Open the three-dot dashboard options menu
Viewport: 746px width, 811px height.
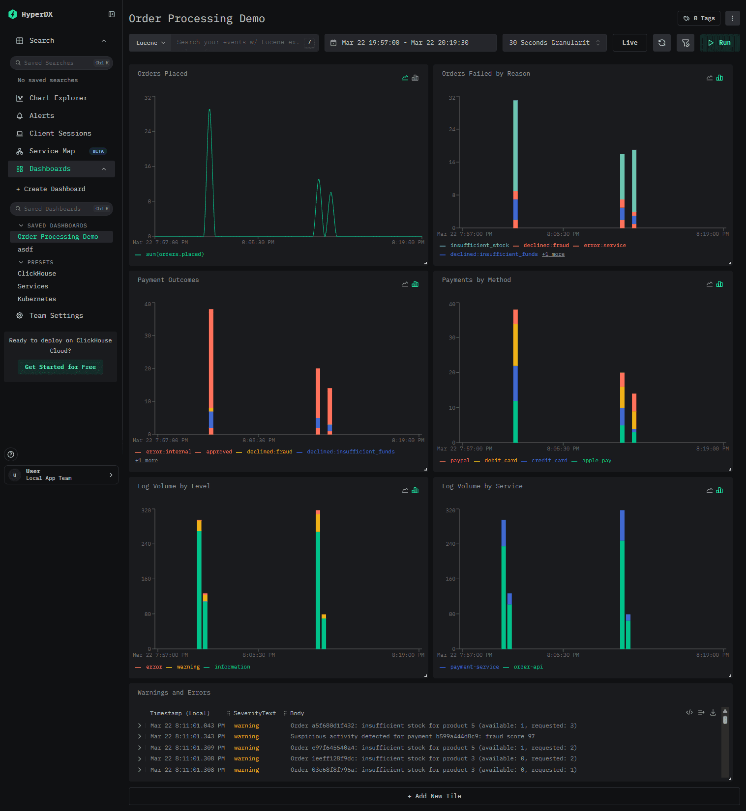click(x=733, y=18)
